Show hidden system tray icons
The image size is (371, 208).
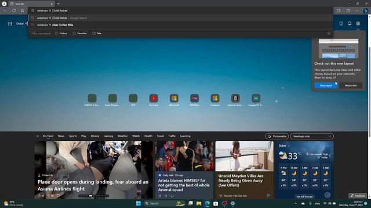click(296, 203)
